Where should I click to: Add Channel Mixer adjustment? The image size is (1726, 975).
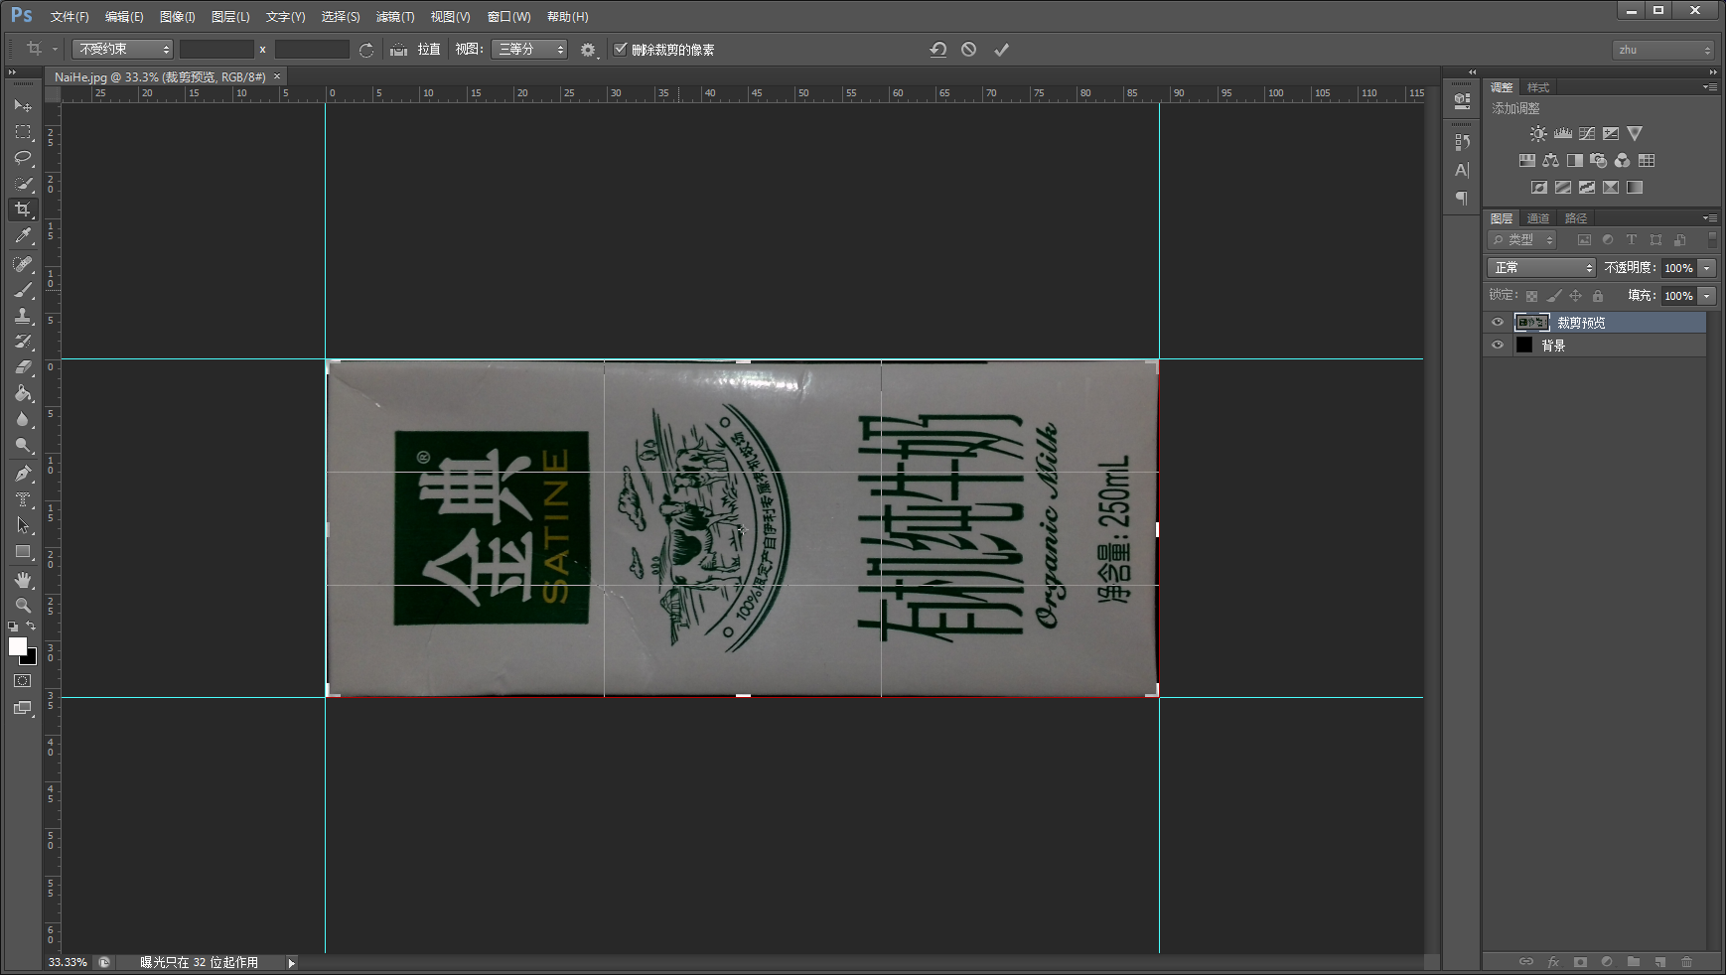tap(1623, 160)
